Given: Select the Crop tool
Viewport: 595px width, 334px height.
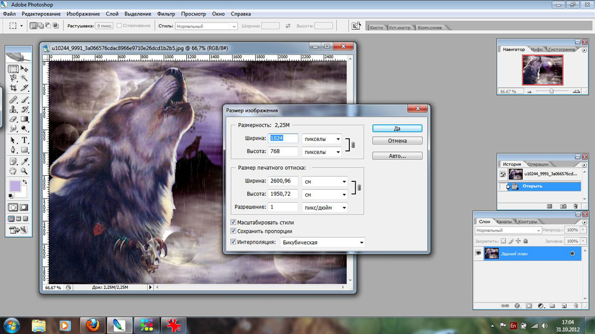Looking at the screenshot, I should tap(13, 88).
